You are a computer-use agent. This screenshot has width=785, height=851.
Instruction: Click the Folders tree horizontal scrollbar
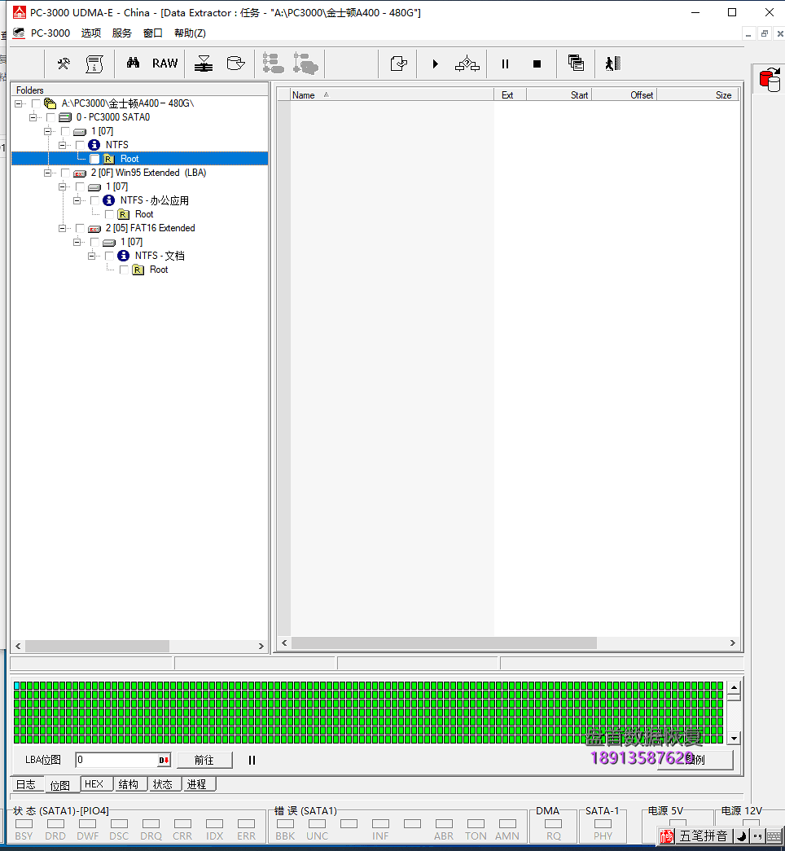(x=139, y=646)
